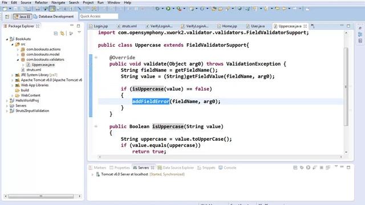This screenshot has width=365, height=205.
Task: Collapse all in Package Explorer
Action: [x=56, y=34]
